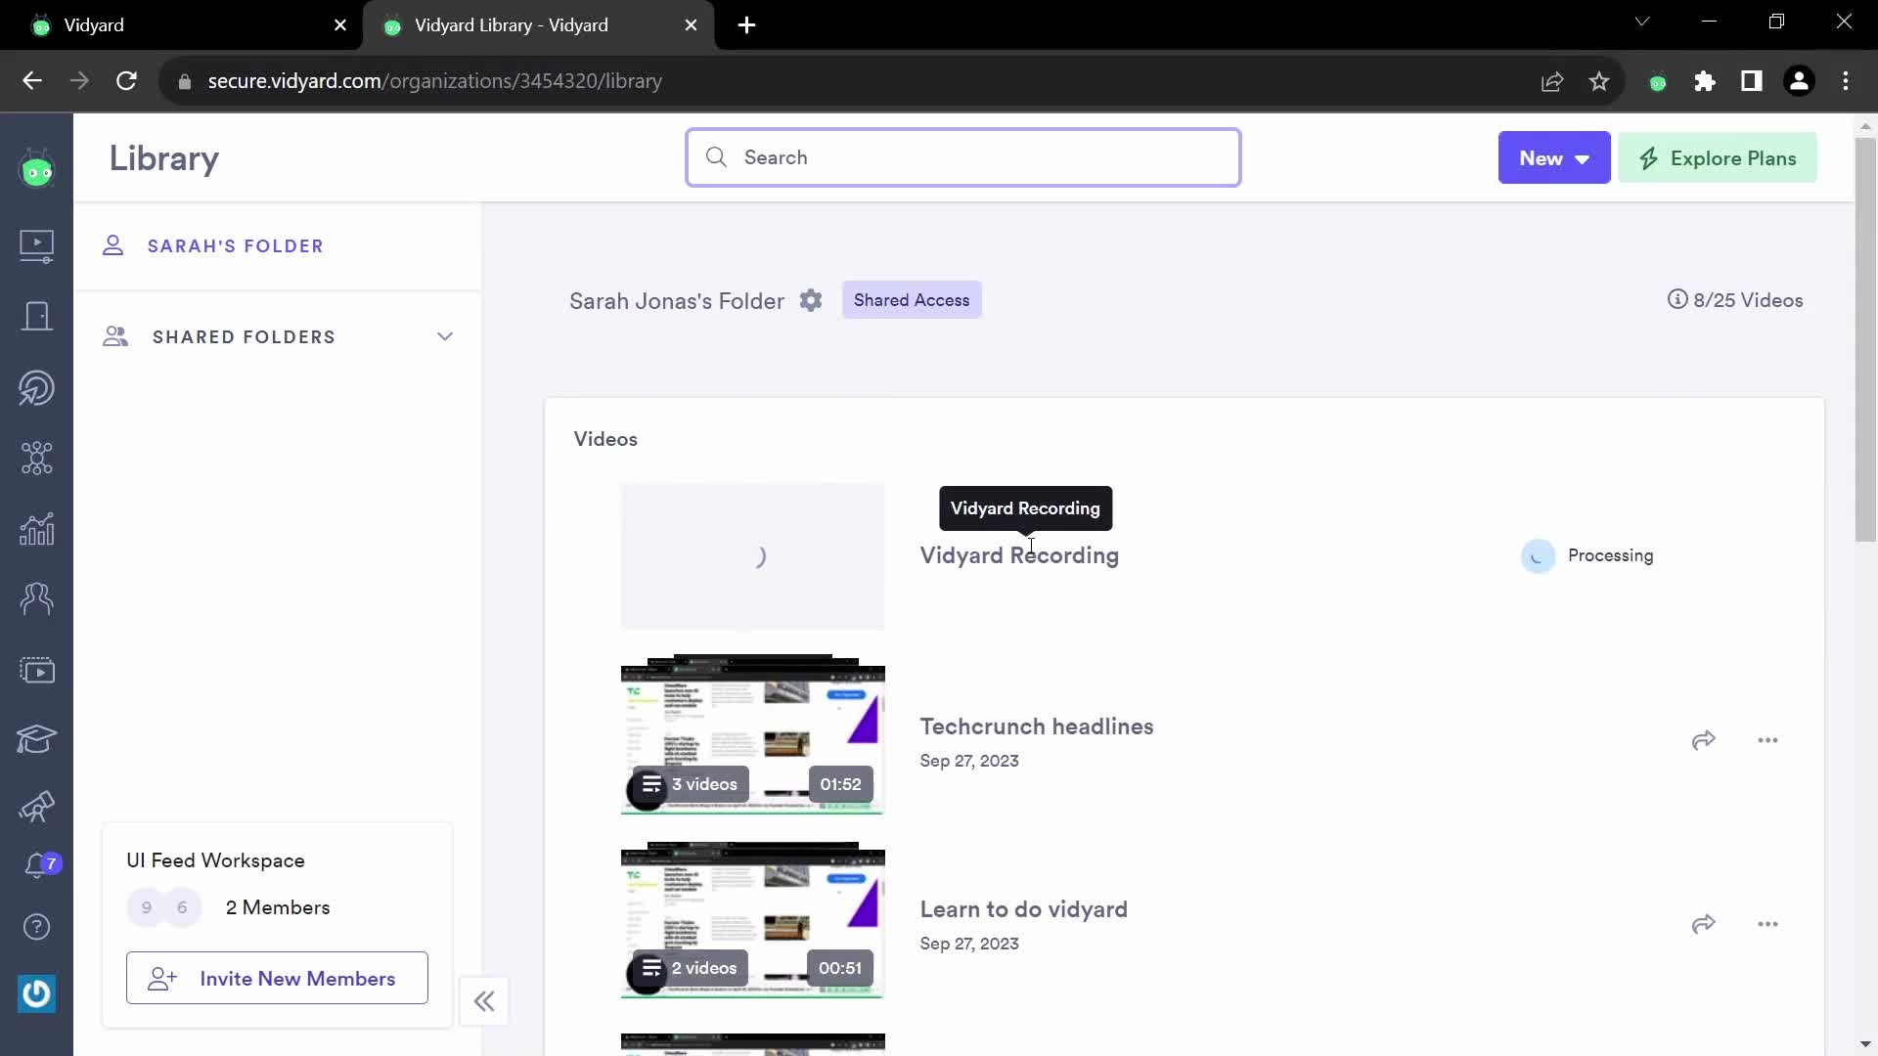Screen dimensions: 1878x1056
Task: Open the Learn to do vidyard thumbnail
Action: [752, 923]
